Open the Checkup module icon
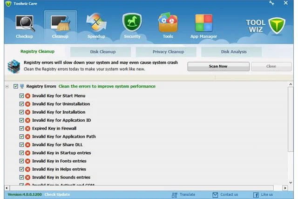 [25, 24]
